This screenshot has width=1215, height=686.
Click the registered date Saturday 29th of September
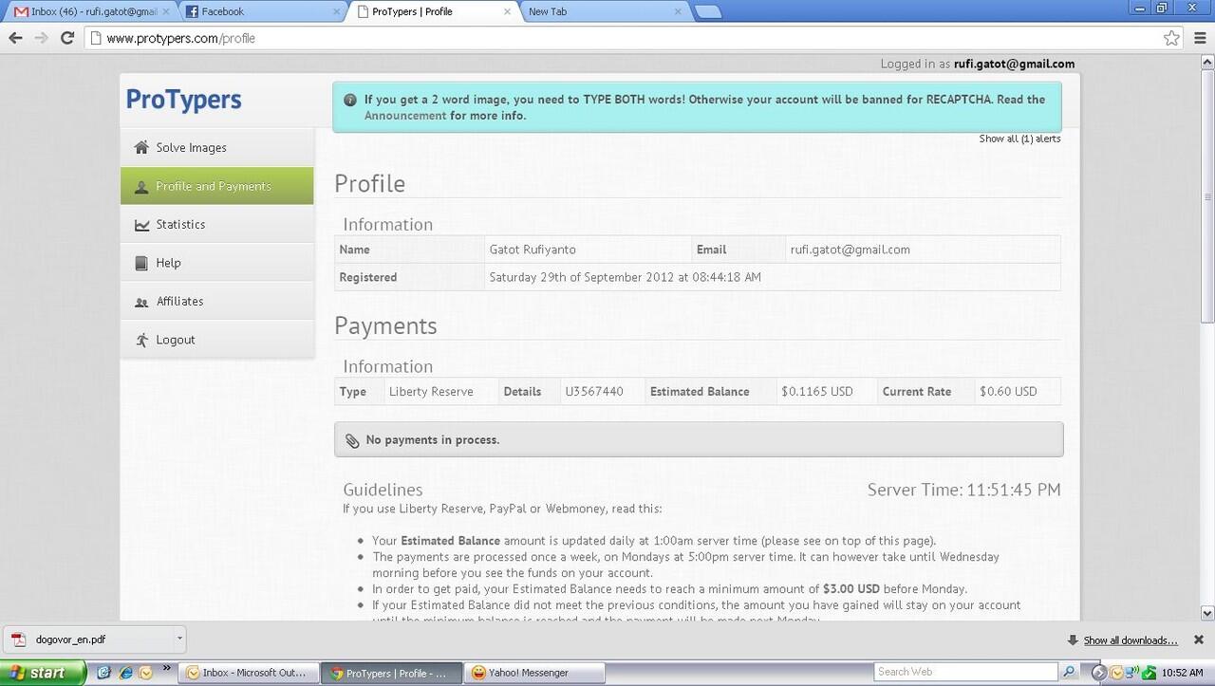coord(625,277)
